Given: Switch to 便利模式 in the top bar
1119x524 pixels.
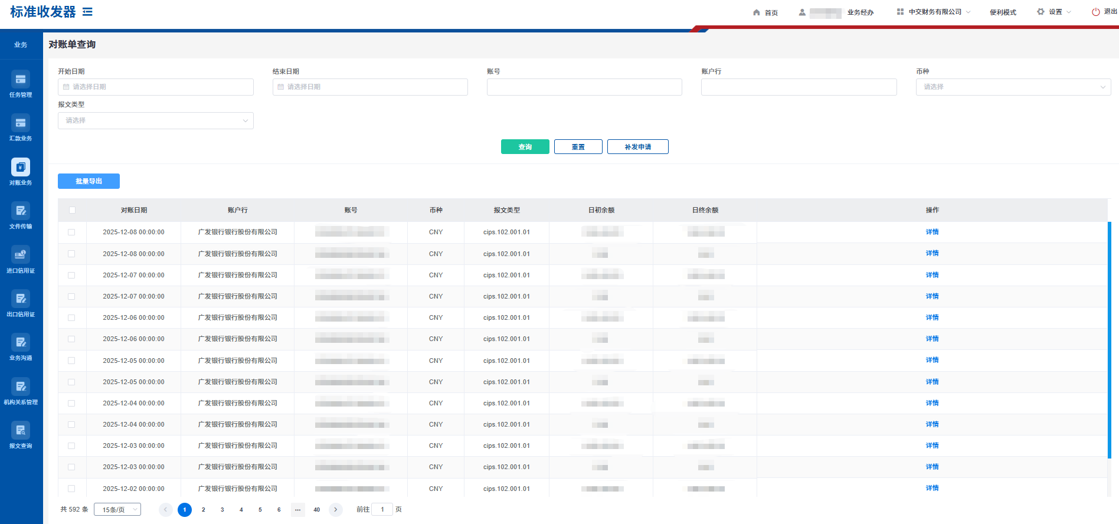Looking at the screenshot, I should (x=1003, y=12).
